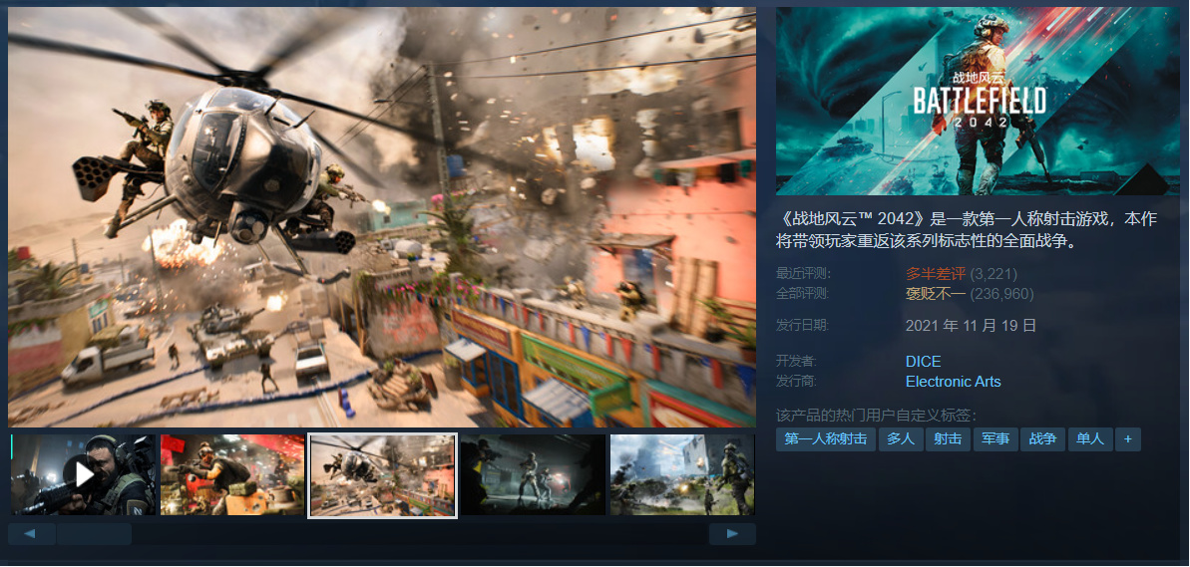This screenshot has height=567, width=1190.
Task: Click the Battlefield 2042 header image
Action: 978,102
